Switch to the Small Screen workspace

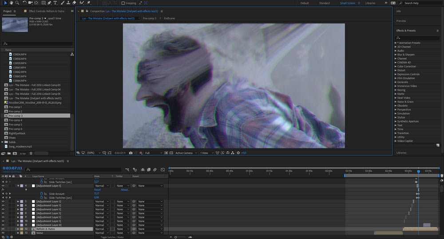pos(347,3)
